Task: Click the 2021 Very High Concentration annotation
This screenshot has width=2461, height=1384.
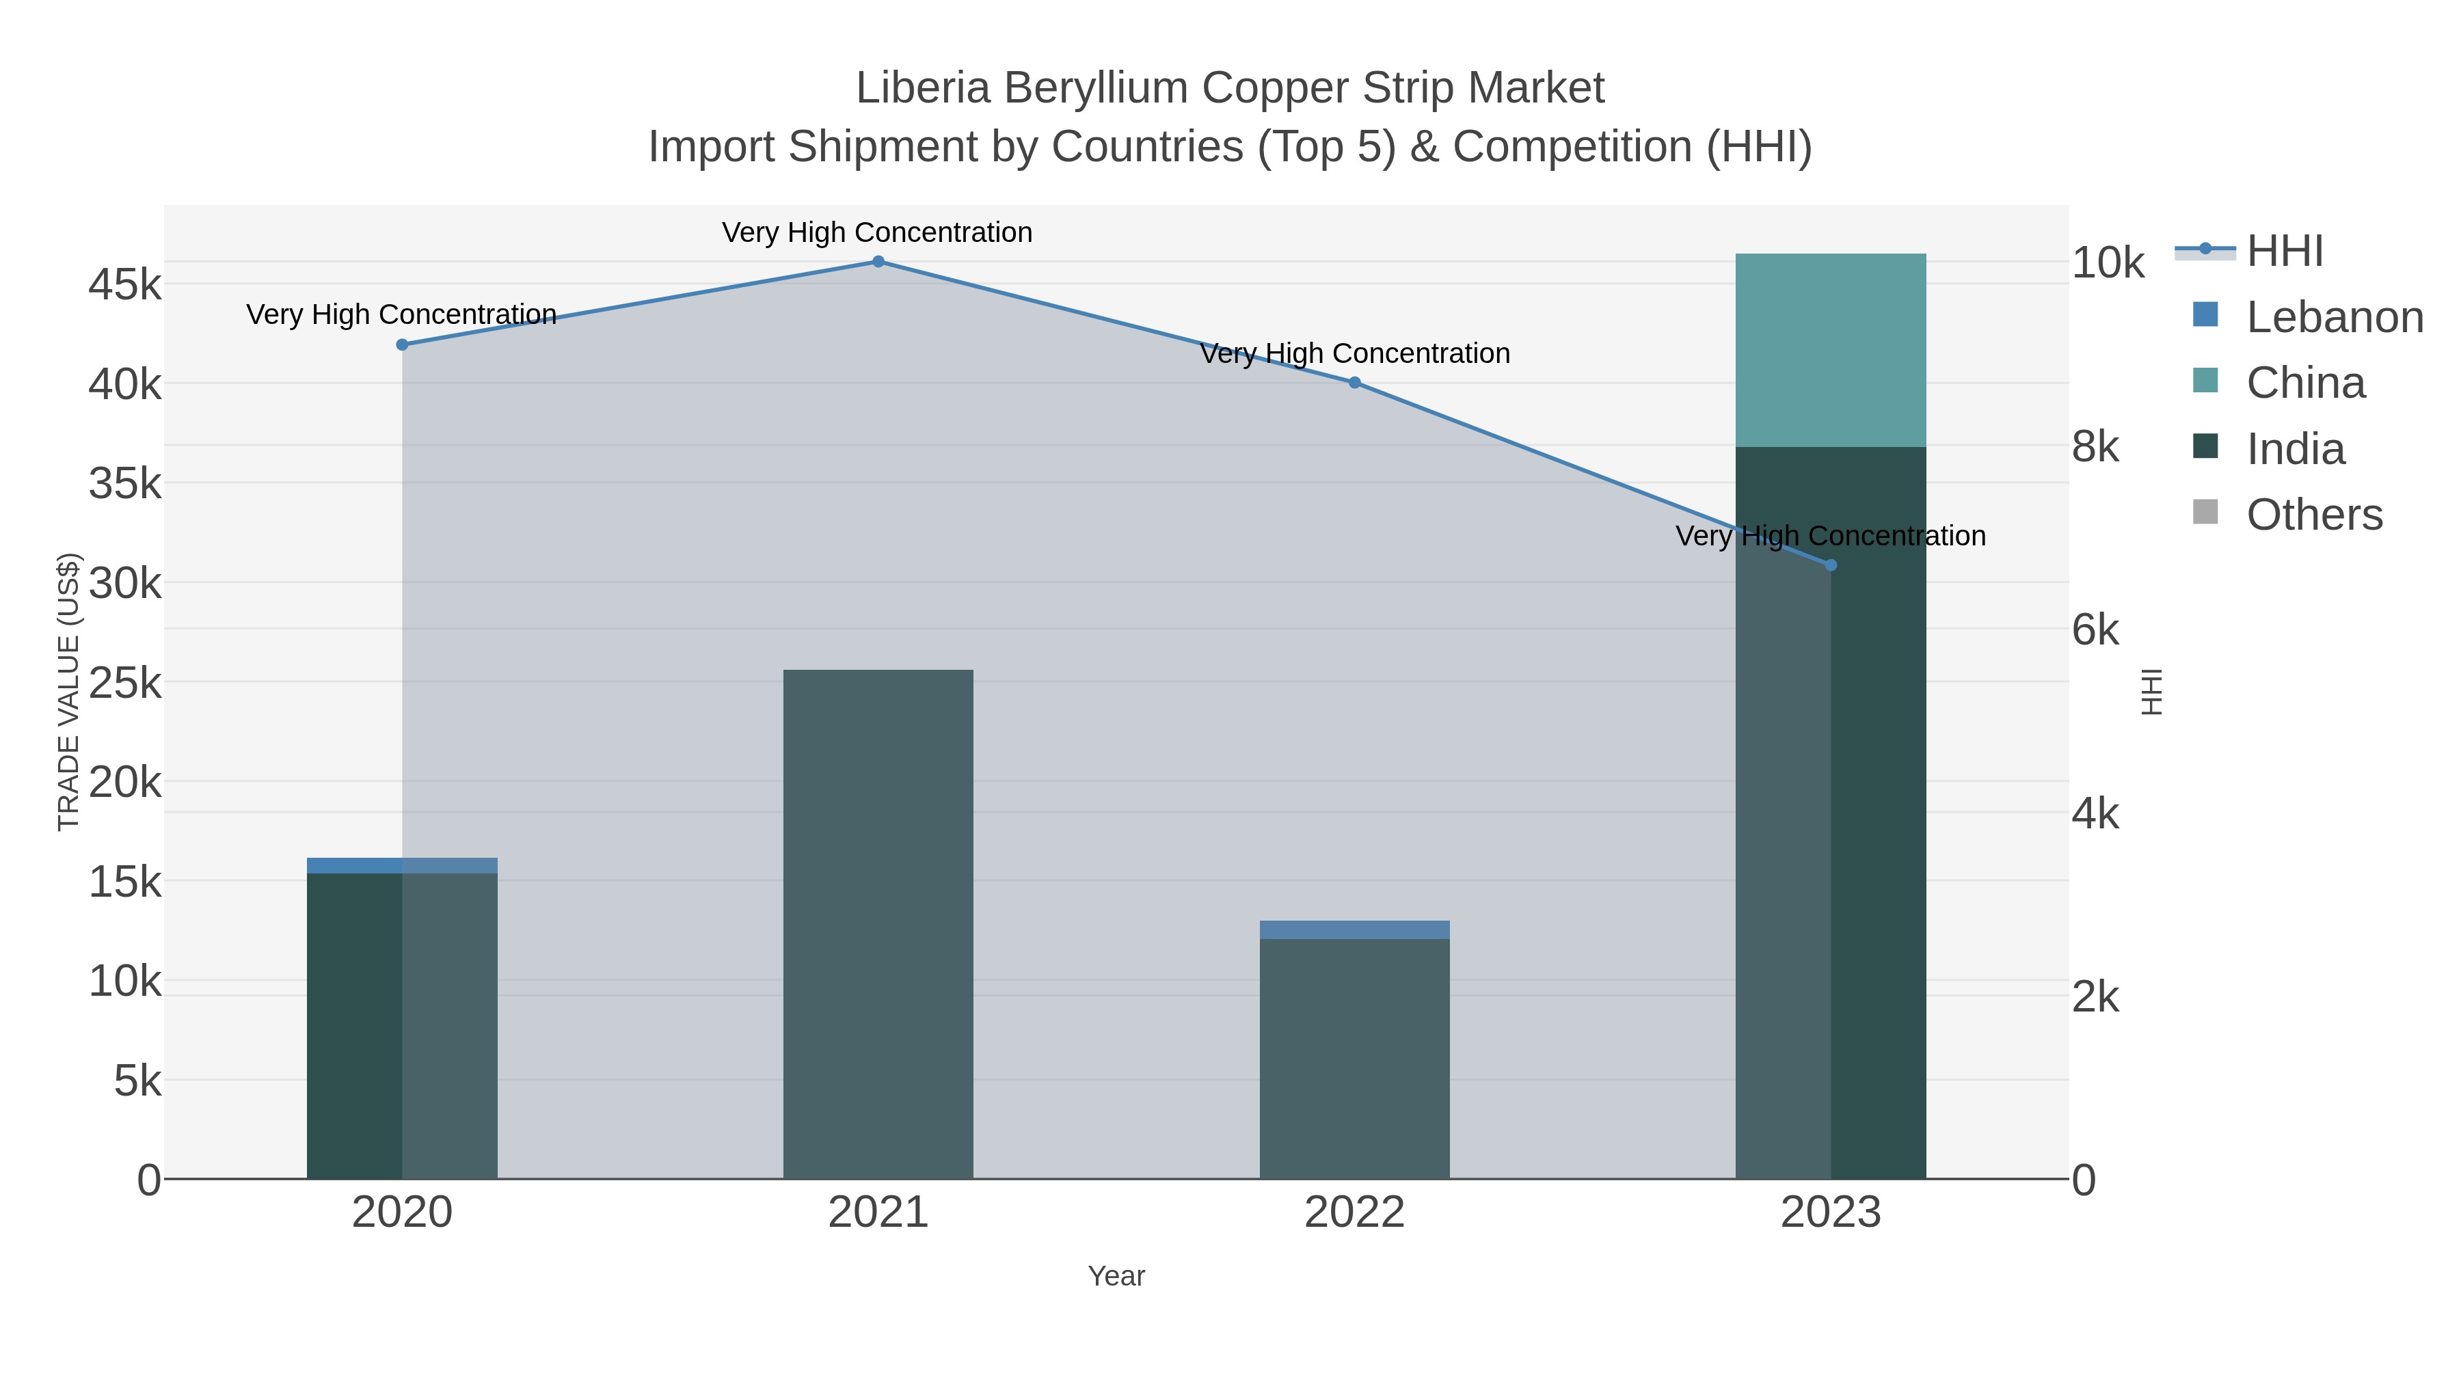Action: click(877, 232)
